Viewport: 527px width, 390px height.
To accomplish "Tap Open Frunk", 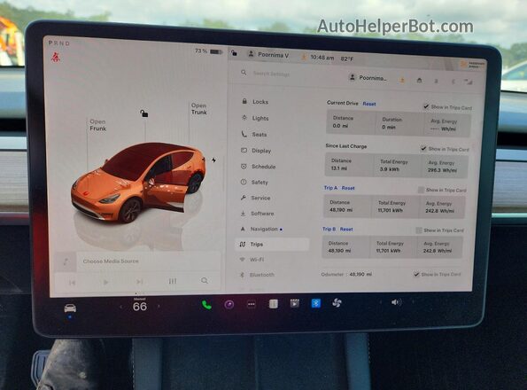I will 97,125.
